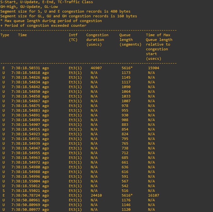Select the queue length value 1120
The height and width of the screenshot is (212, 213).
[x=126, y=209]
